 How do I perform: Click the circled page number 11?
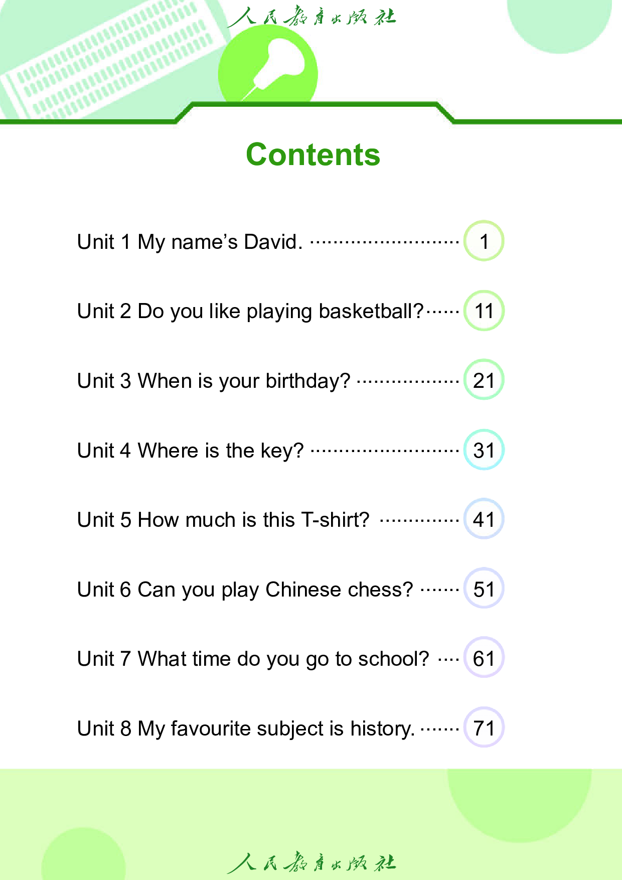coord(484,311)
